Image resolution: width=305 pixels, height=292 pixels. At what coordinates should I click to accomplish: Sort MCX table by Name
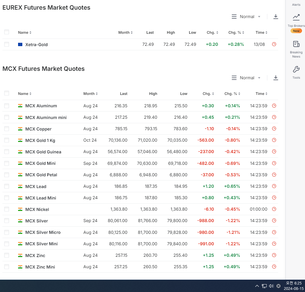(25, 94)
